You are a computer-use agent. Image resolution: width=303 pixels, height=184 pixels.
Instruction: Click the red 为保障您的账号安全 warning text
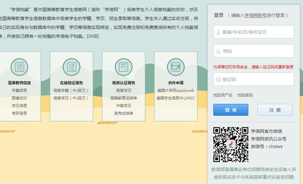click(254, 67)
